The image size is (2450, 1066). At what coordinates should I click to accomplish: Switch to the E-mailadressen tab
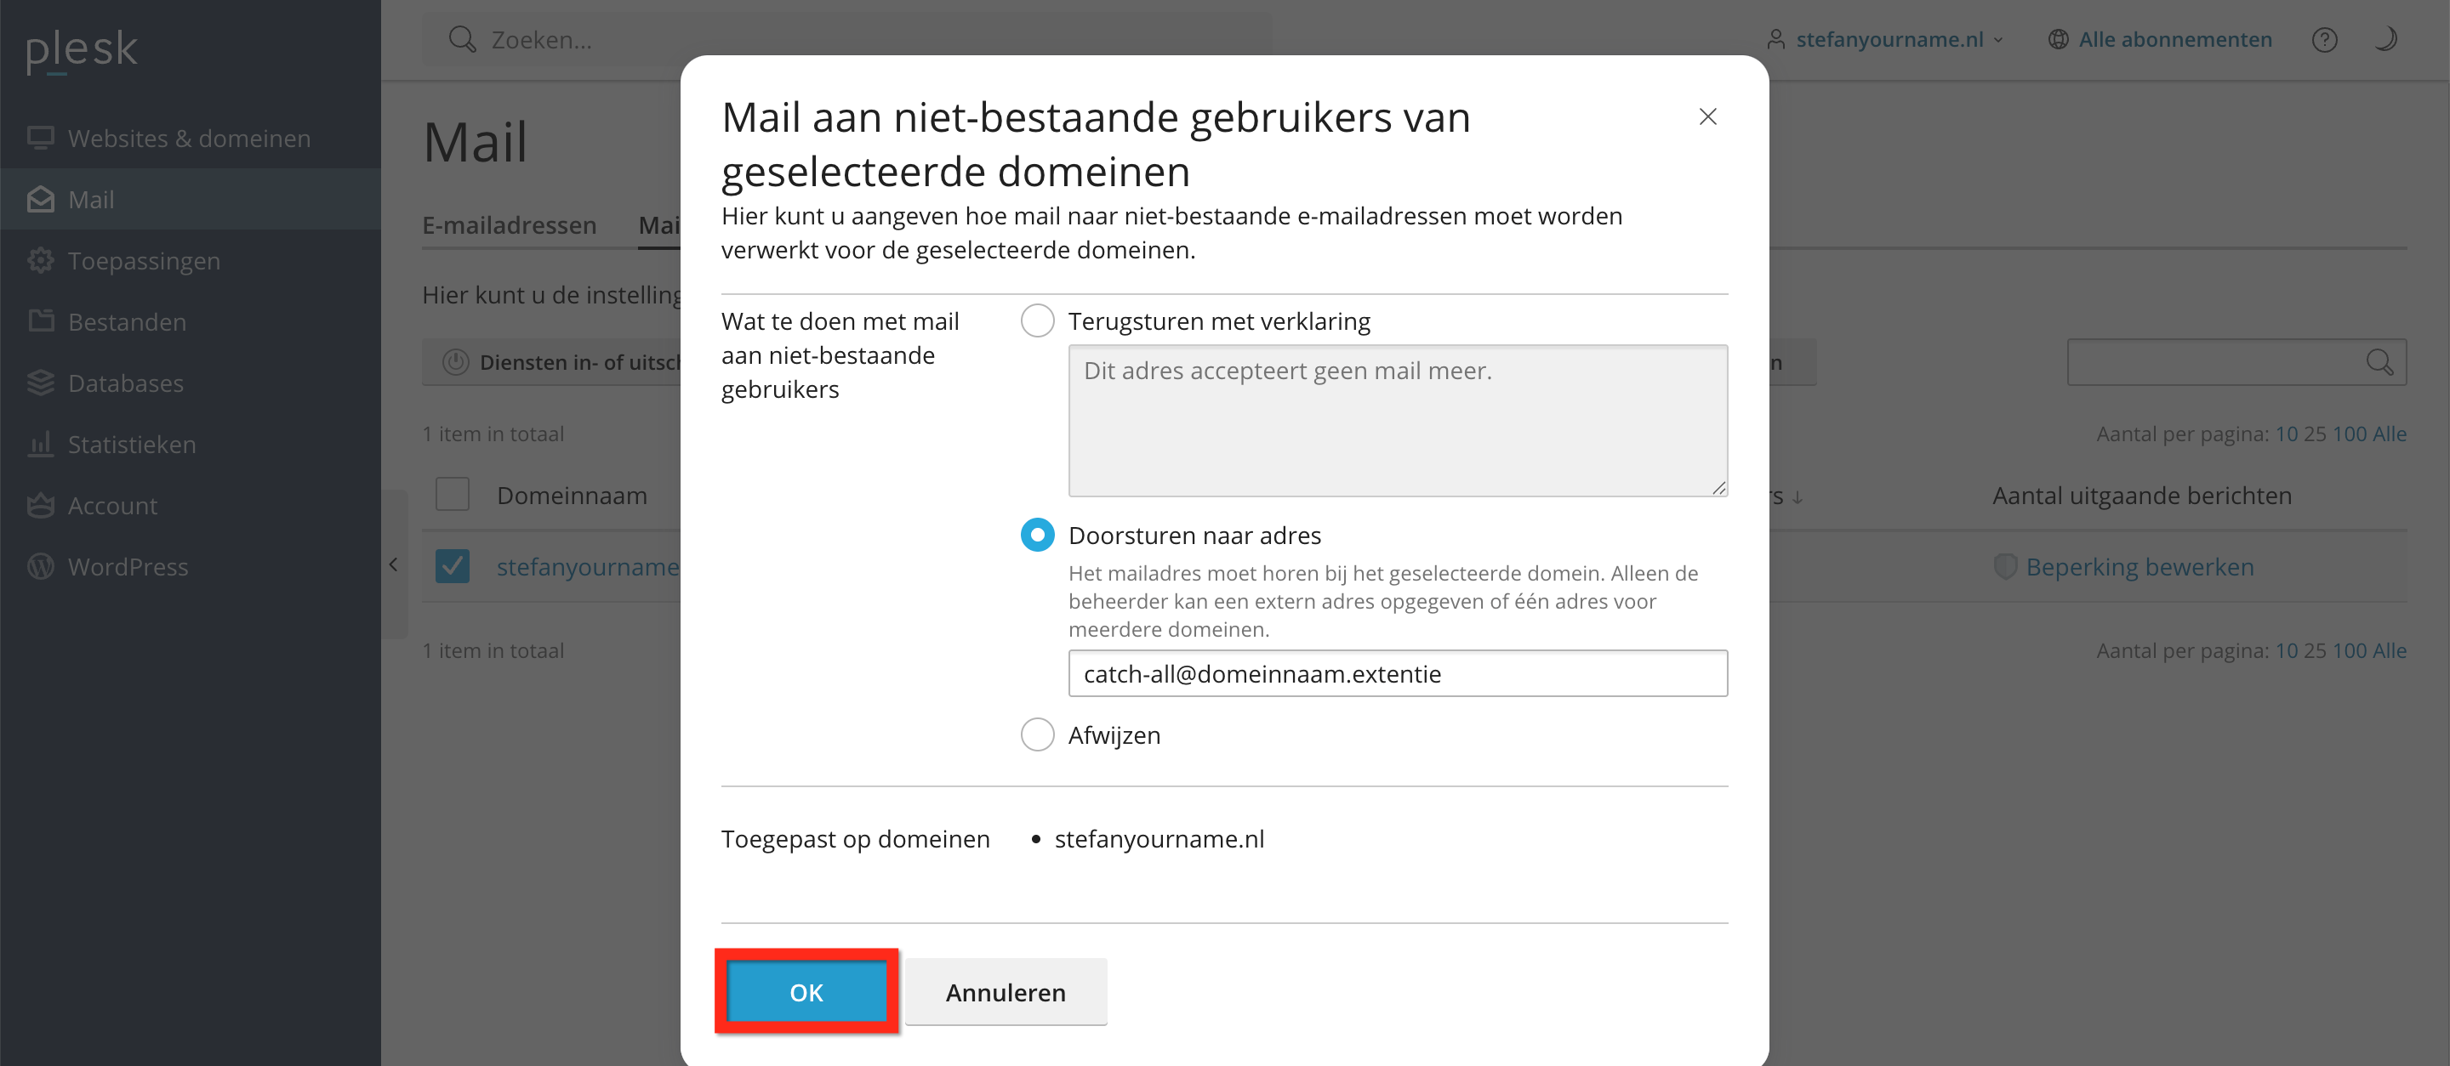coord(509,225)
